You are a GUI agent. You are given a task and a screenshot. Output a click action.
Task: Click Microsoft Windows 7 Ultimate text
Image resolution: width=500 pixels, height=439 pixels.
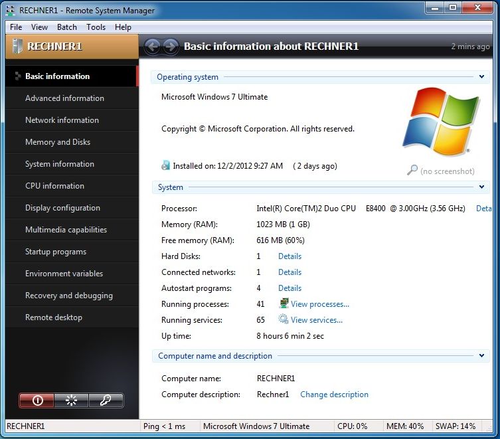(x=214, y=97)
